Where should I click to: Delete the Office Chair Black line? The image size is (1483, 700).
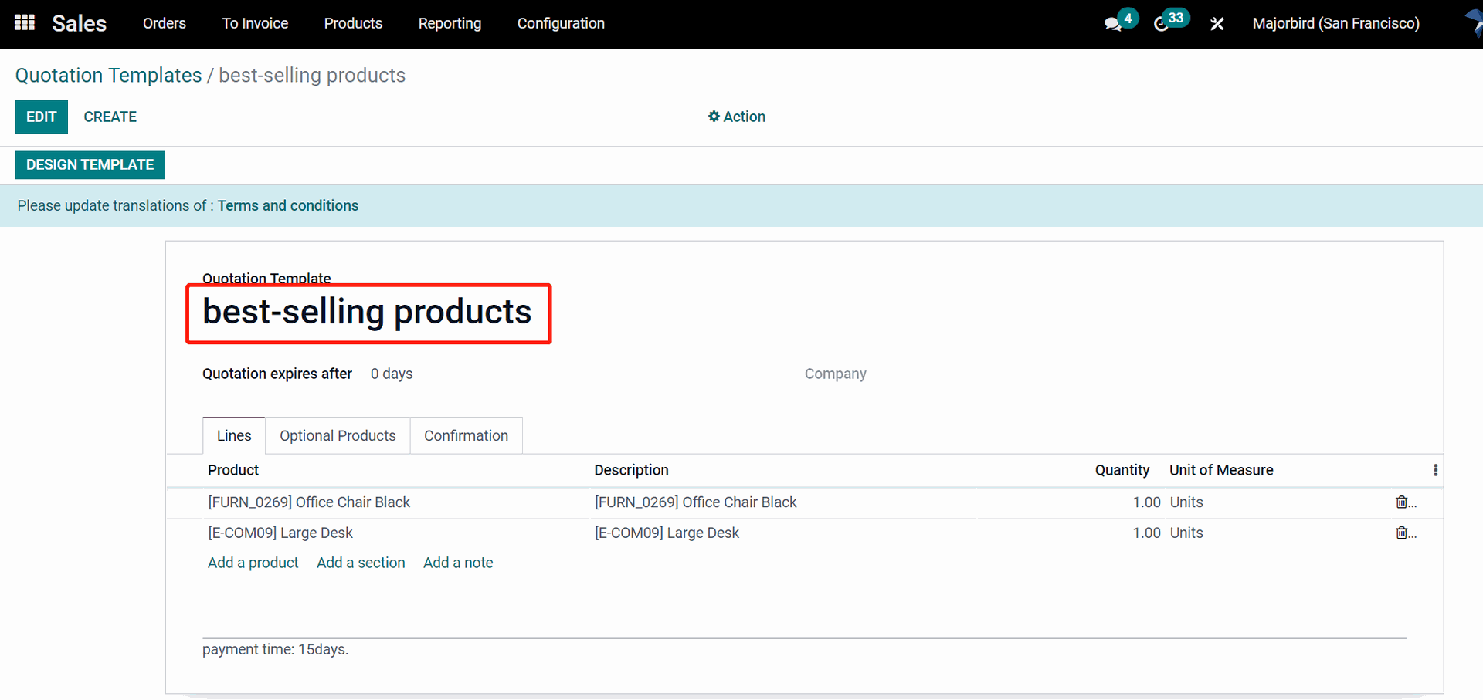(x=1401, y=502)
